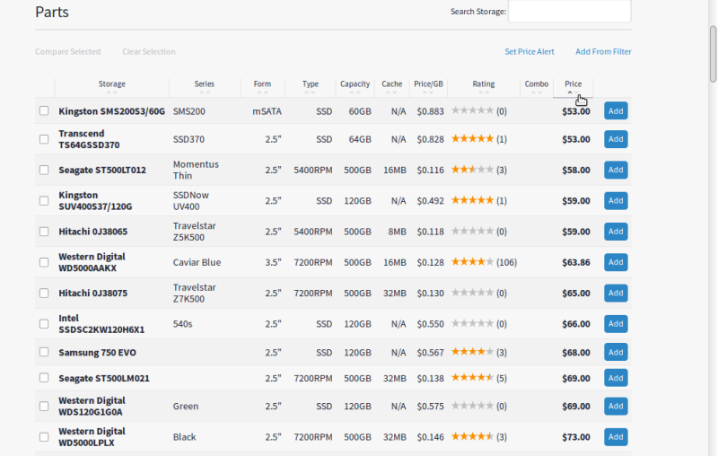This screenshot has width=718, height=456.
Task: Sort by the Capacity column arrows
Action: pos(355,92)
